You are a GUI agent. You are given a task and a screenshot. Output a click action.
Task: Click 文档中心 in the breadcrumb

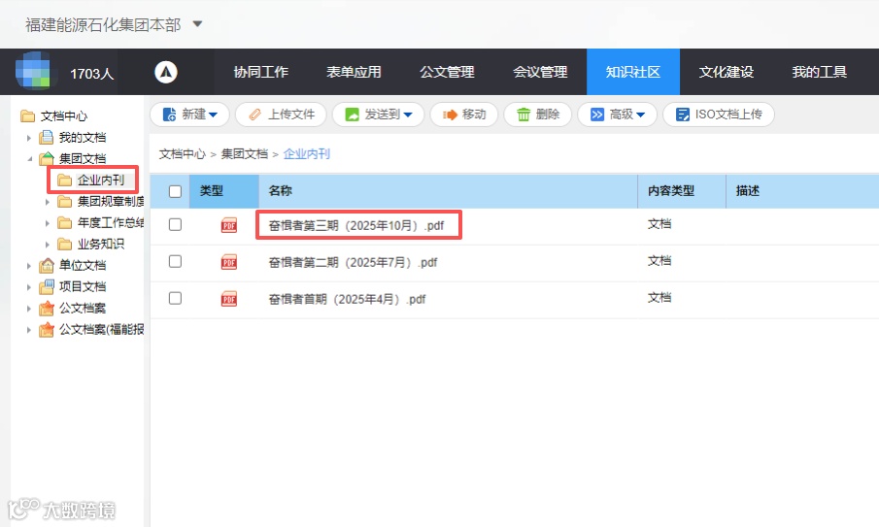(183, 154)
